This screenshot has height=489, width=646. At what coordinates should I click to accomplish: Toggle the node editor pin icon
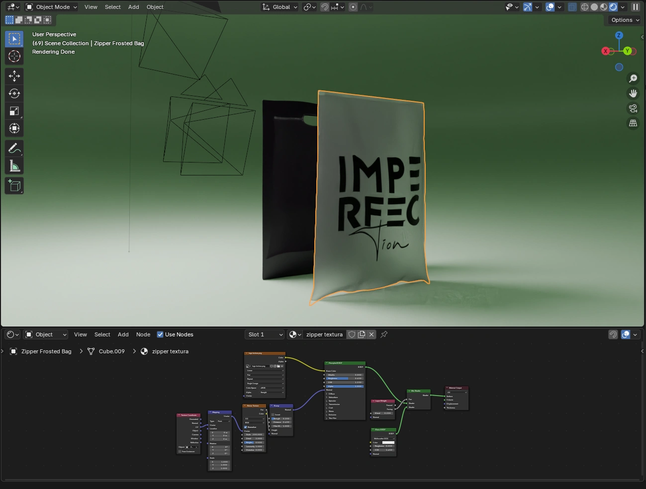click(x=384, y=334)
